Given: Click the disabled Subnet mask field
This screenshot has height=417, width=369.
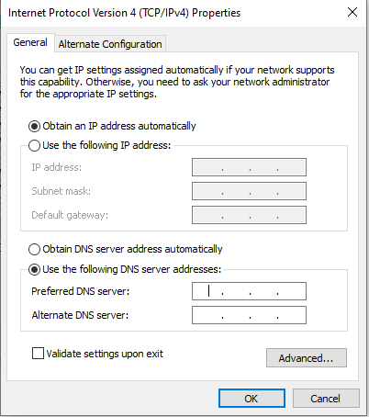Looking at the screenshot, I should (249, 191).
